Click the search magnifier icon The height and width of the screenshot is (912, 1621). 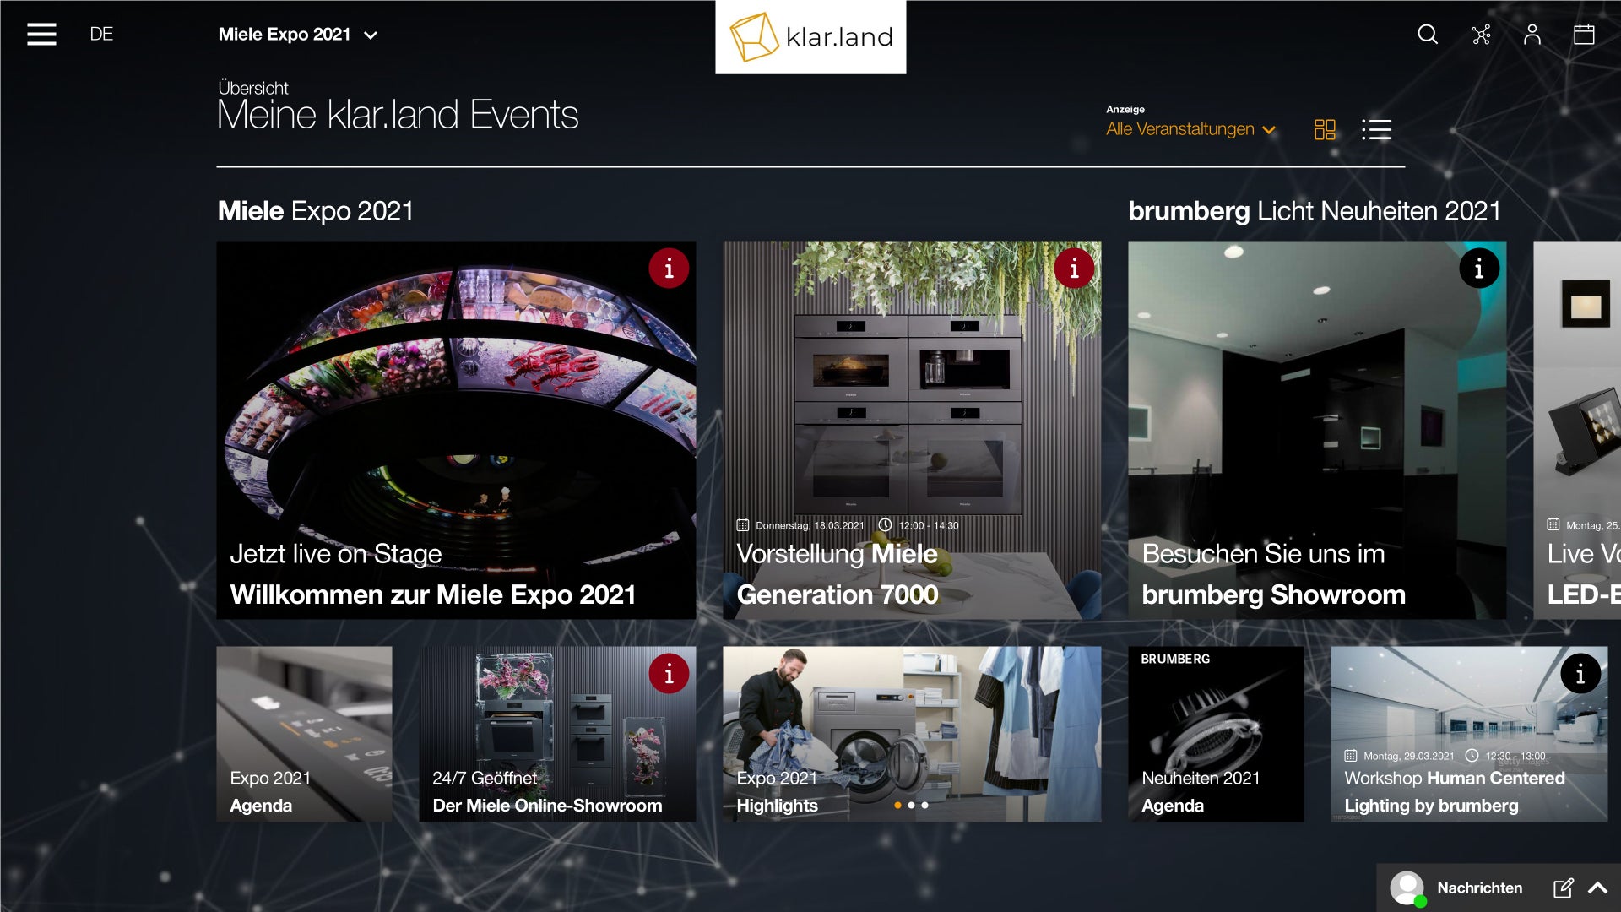tap(1428, 34)
